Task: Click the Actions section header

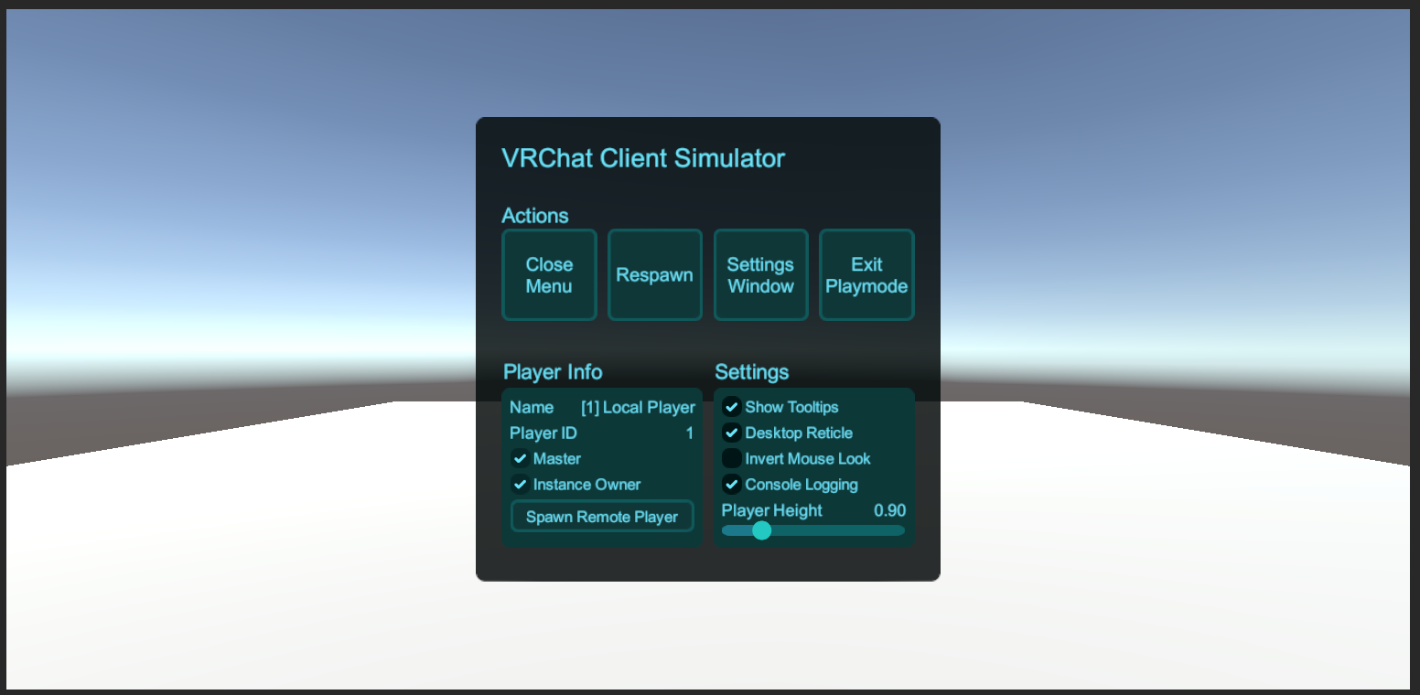Action: (x=535, y=216)
